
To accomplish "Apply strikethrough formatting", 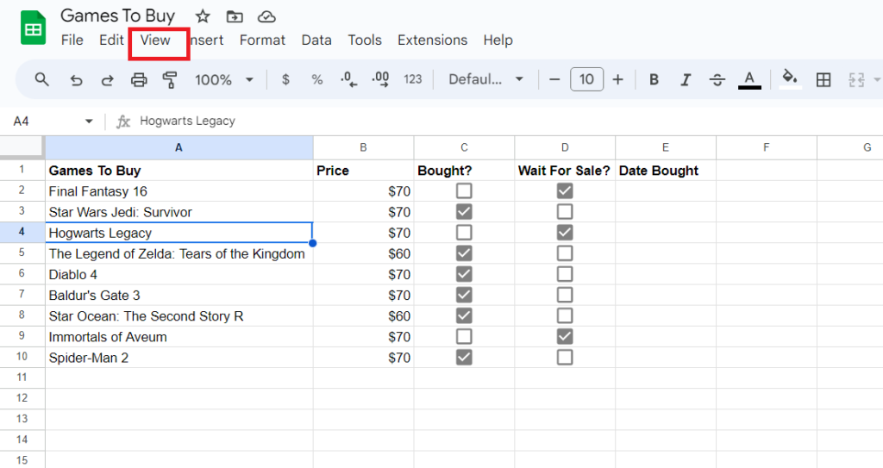I will (x=717, y=79).
